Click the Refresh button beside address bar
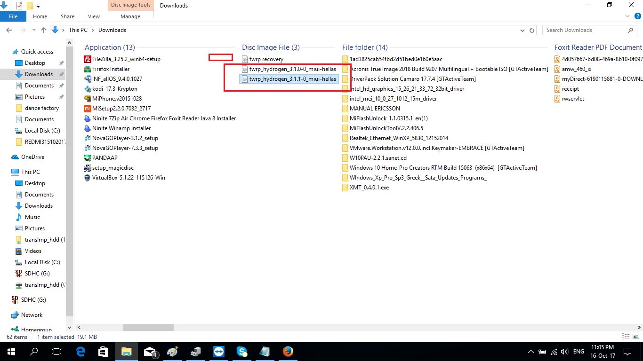The width and height of the screenshot is (643, 361). click(x=532, y=30)
